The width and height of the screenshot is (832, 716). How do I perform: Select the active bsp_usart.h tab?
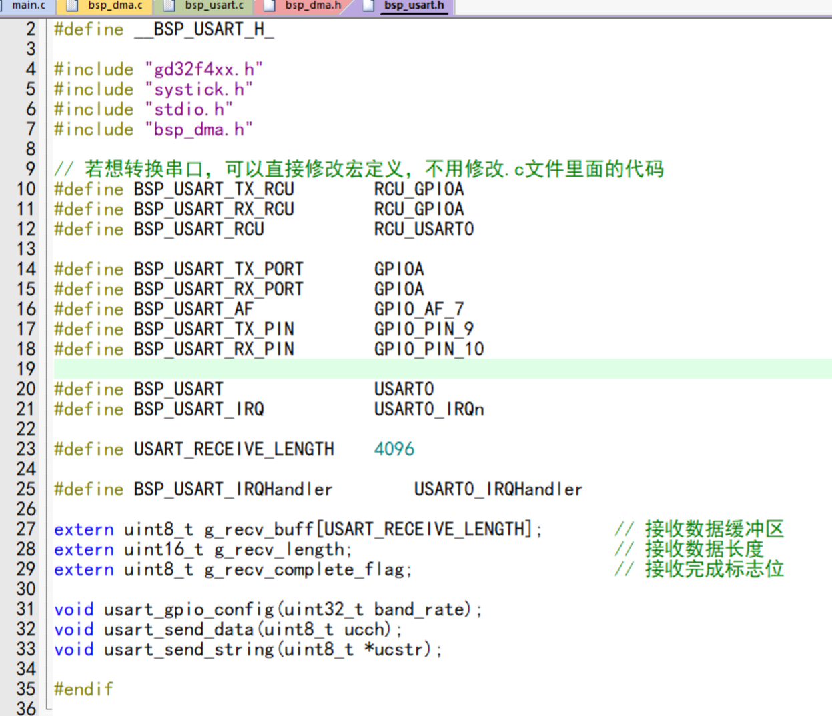click(414, 5)
